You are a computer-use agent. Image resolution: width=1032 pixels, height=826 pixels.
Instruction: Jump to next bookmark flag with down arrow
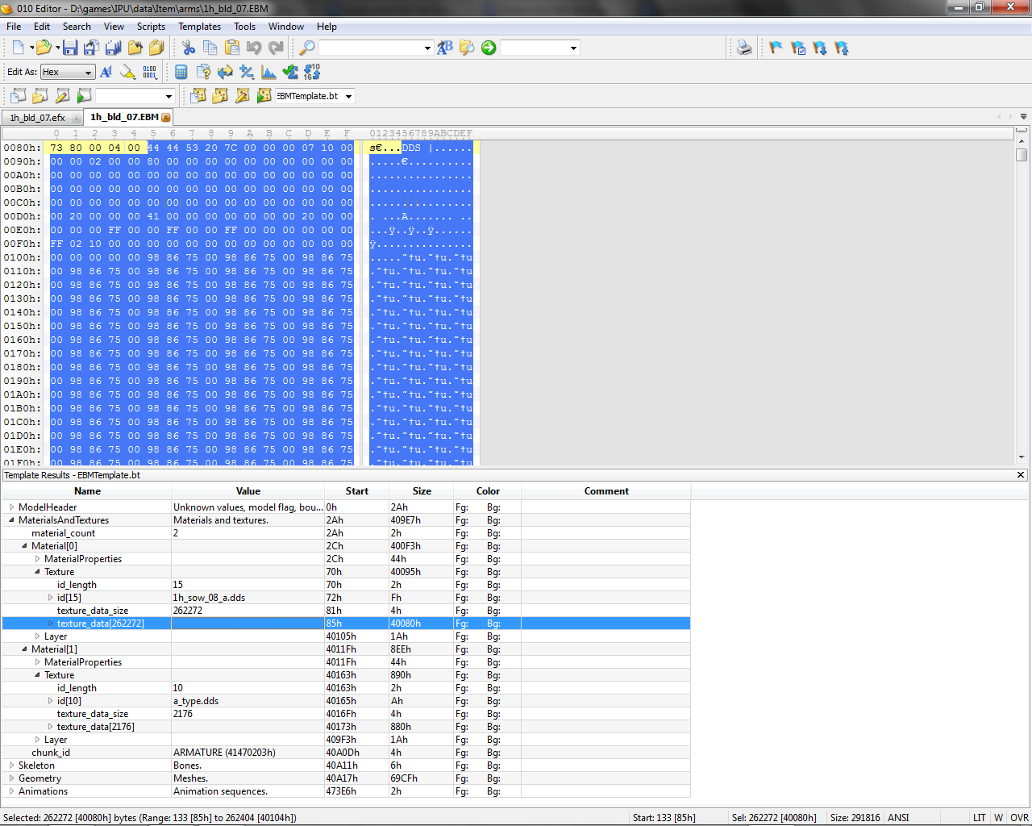pos(820,48)
